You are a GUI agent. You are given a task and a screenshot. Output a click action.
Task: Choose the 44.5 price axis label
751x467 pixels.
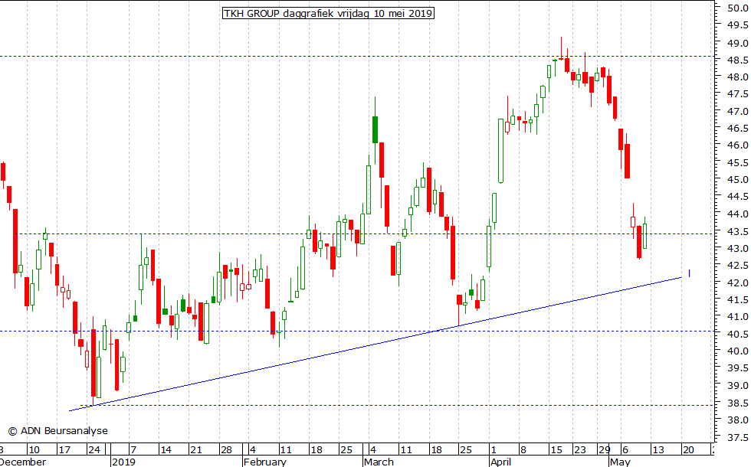tap(737, 197)
